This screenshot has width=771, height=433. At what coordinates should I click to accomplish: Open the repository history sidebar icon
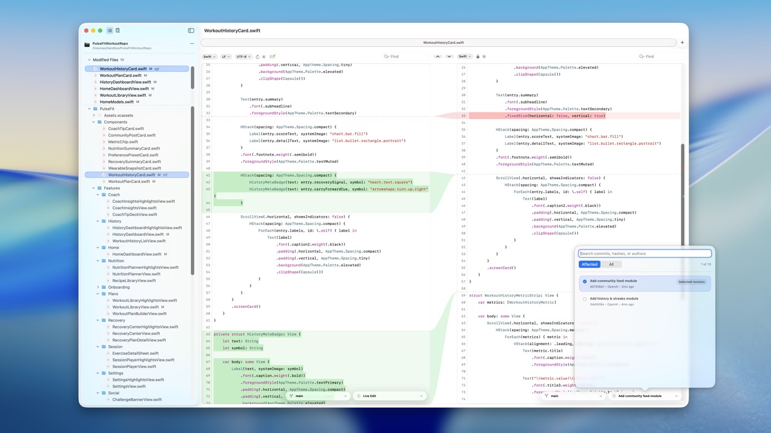pyautogui.click(x=117, y=31)
